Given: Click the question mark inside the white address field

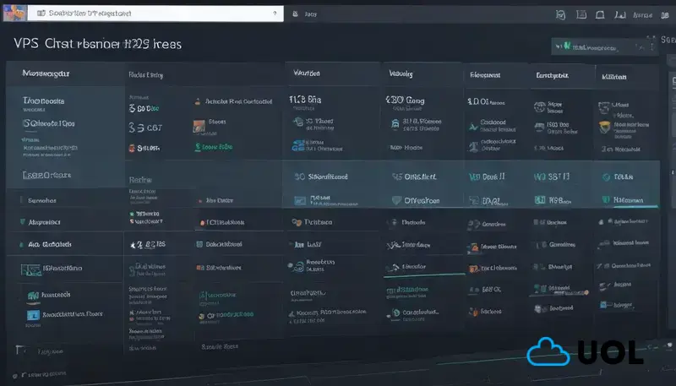Looking at the screenshot, I should (x=275, y=14).
